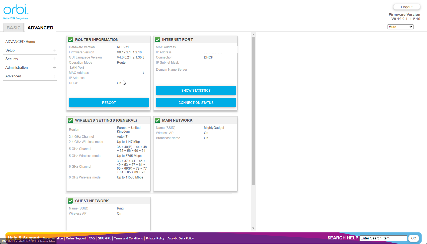This screenshot has width=427, height=244.
Task: Open the Auto language dropdown
Action: tap(400, 27)
